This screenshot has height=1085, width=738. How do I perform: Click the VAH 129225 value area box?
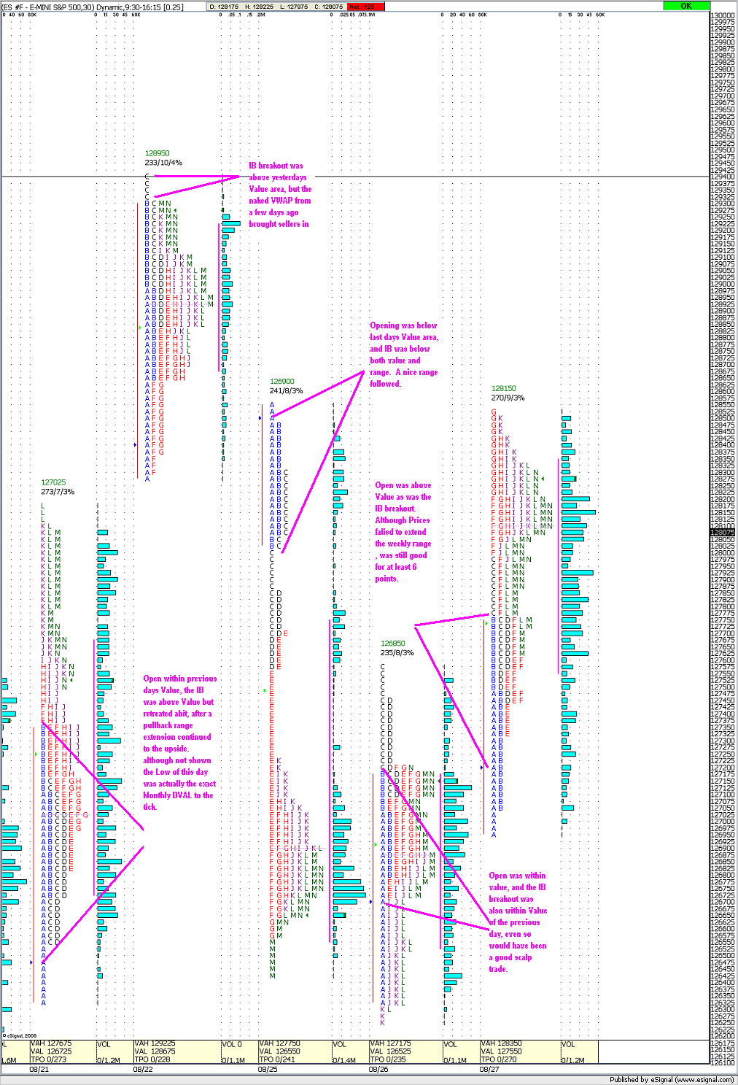click(177, 1052)
